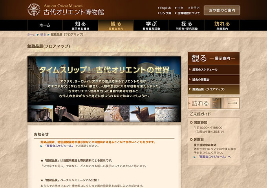The width and height of the screenshot is (267, 188).
Task: Go to ホーム in main navigation
Action: [x=45, y=25]
